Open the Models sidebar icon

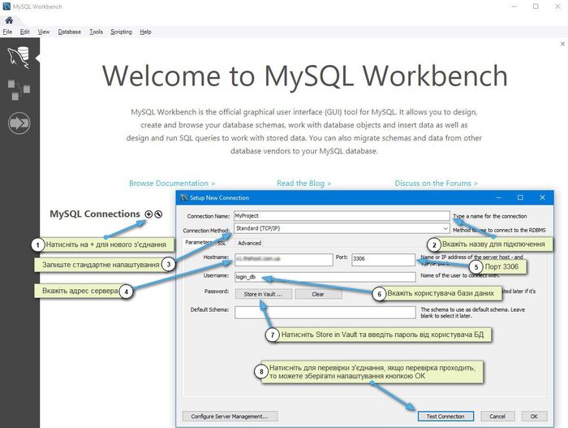[19, 90]
